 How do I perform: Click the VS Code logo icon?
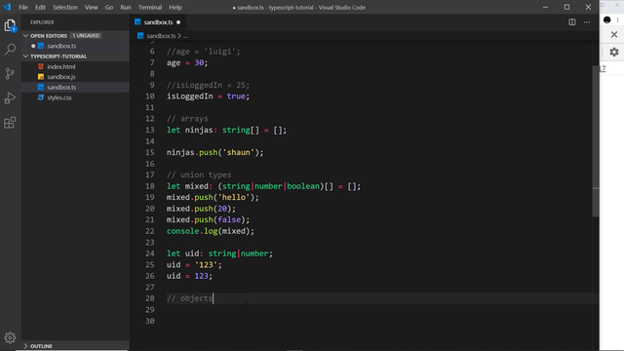point(7,7)
